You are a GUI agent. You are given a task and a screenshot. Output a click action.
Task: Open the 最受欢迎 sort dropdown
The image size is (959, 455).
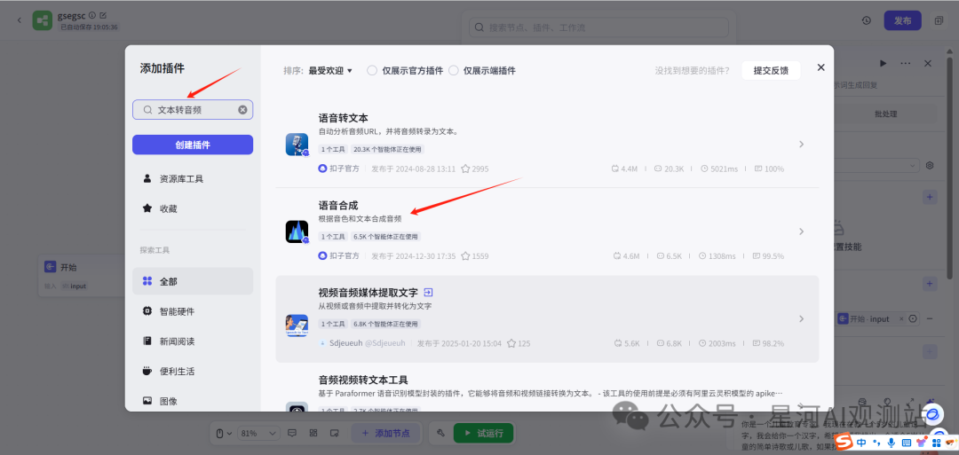click(x=330, y=71)
